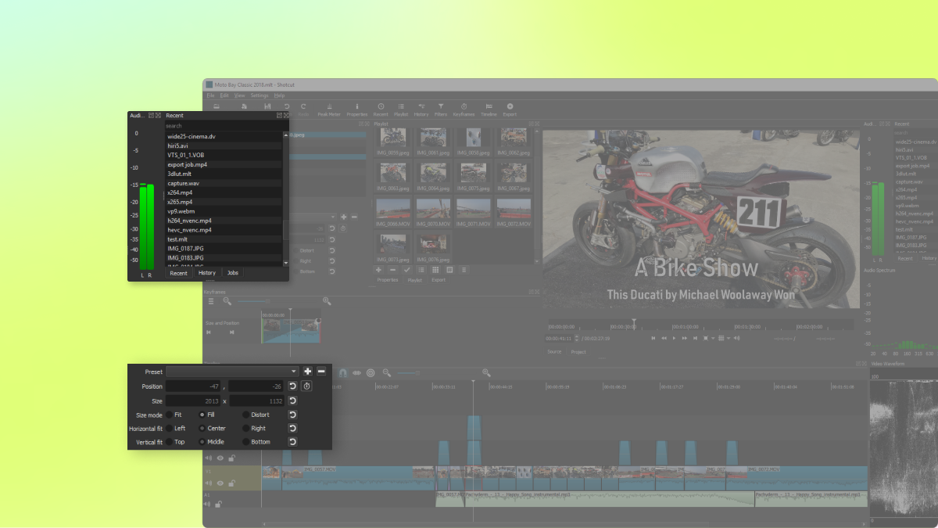
Task: Open the playlist hamburger menu
Action: coord(464,270)
